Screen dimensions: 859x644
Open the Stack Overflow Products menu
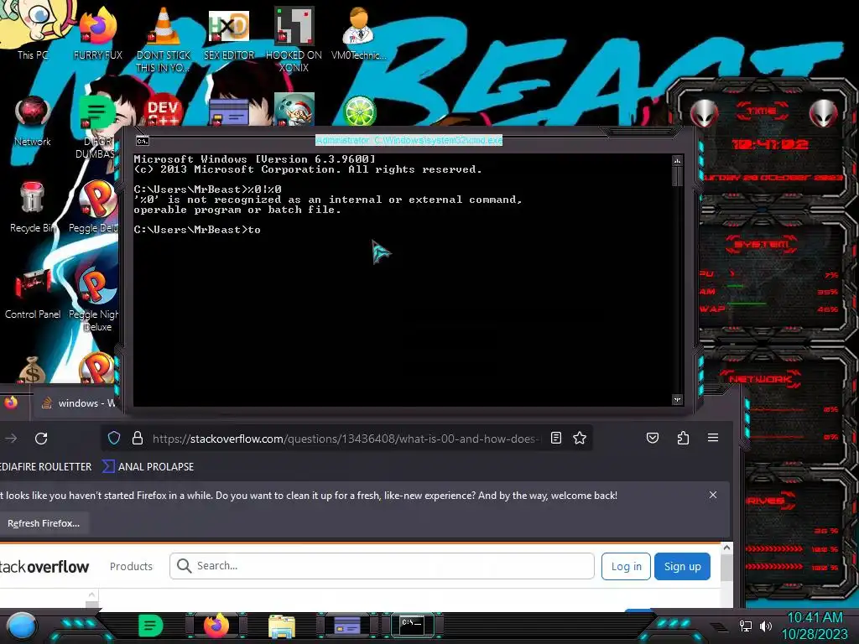click(131, 566)
